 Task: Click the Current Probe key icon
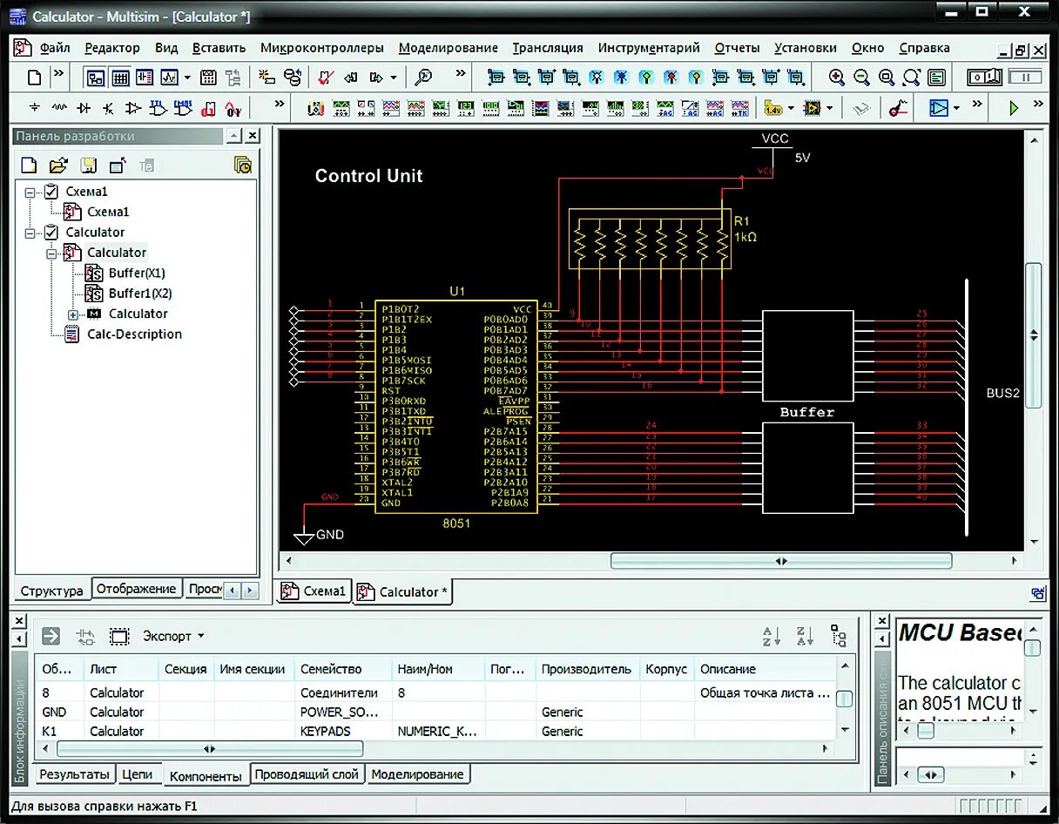898,109
